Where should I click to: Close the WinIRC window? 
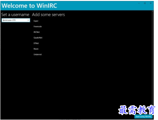coord(151,3)
